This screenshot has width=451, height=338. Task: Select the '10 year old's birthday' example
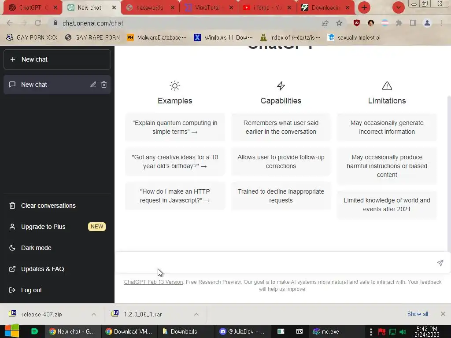(175, 162)
